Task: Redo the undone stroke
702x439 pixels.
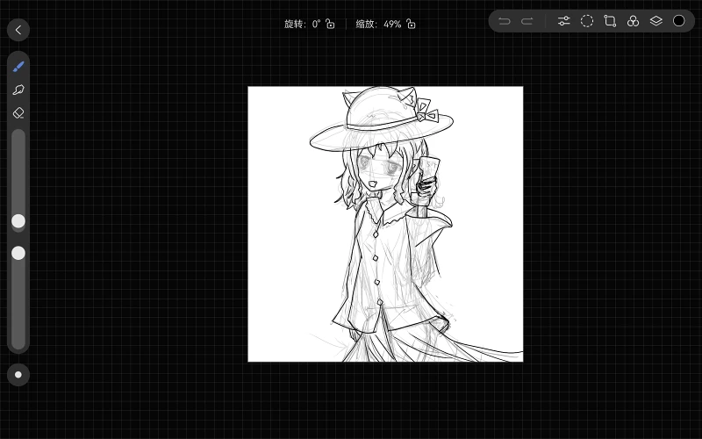Action: point(527,21)
